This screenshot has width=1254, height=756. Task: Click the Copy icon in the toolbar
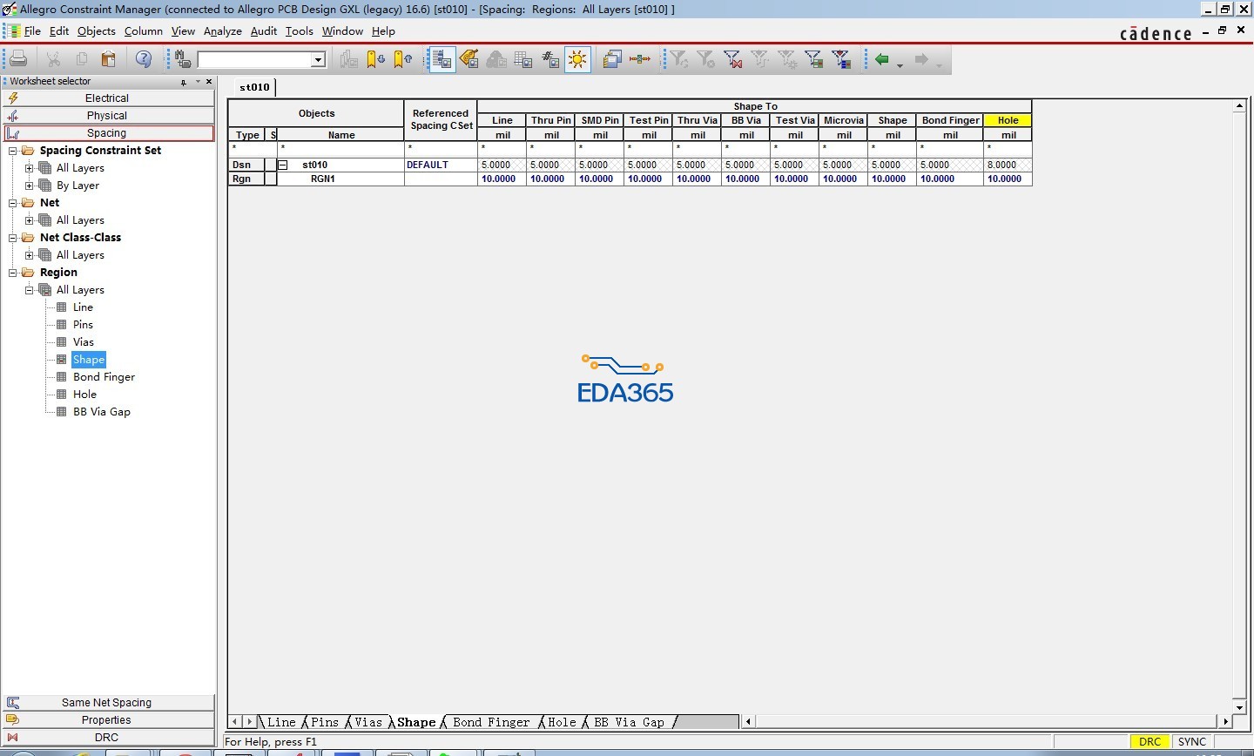81,59
